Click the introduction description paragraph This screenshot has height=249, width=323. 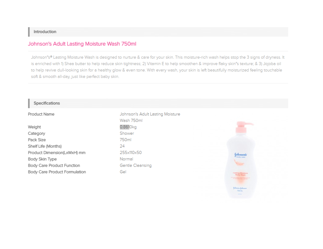click(158, 67)
